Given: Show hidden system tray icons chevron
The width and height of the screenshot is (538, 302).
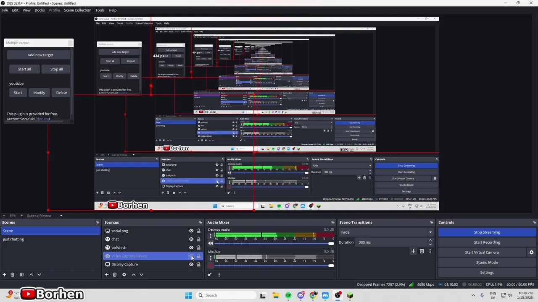Looking at the screenshot, I should pyautogui.click(x=473, y=295).
